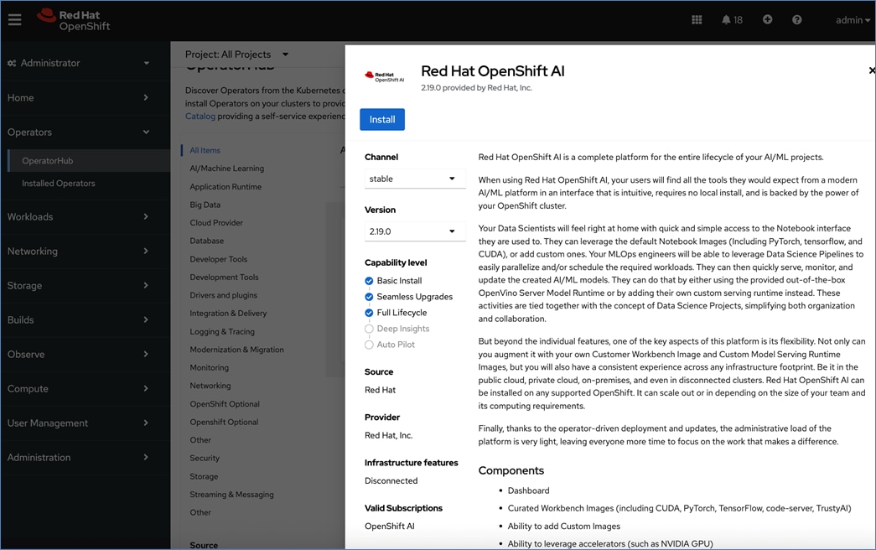Open the hamburger navigation menu

14,19
